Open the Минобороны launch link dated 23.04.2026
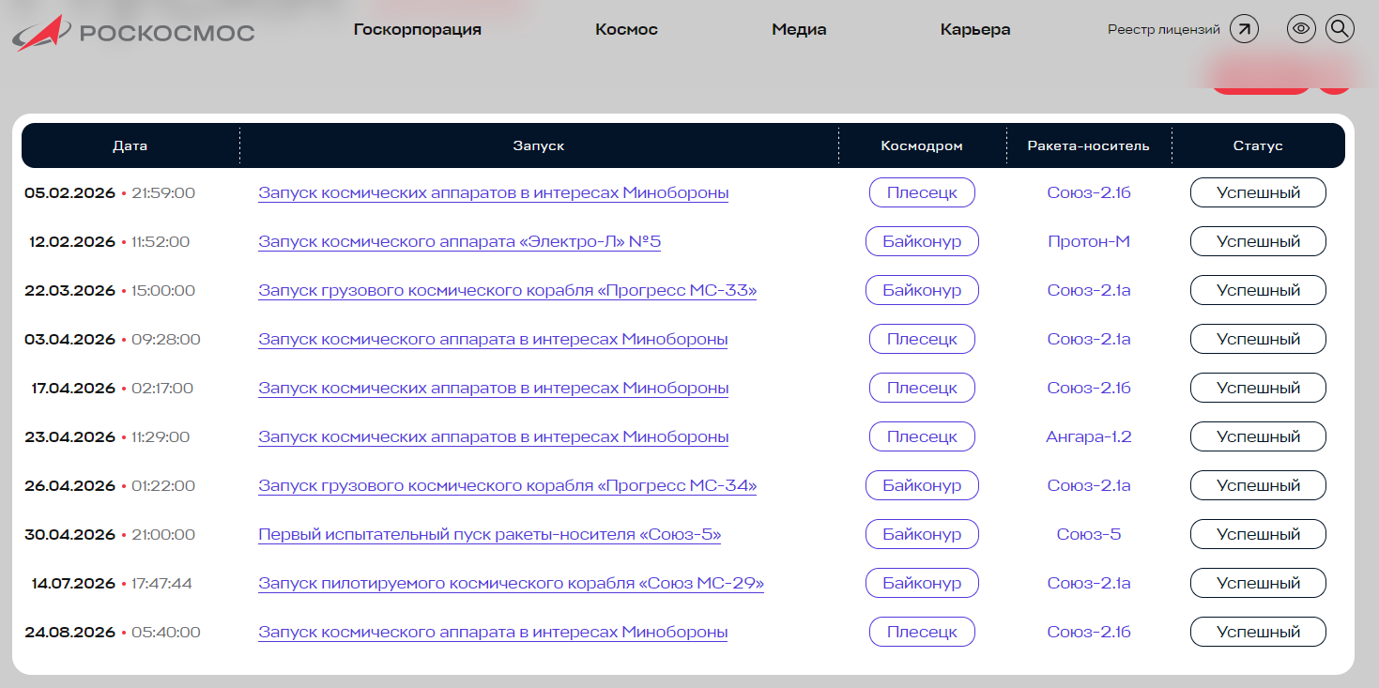 (494, 437)
